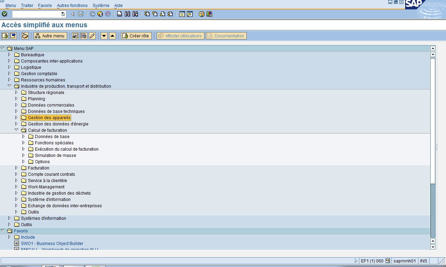Click the status bar expand triangle

[356, 261]
